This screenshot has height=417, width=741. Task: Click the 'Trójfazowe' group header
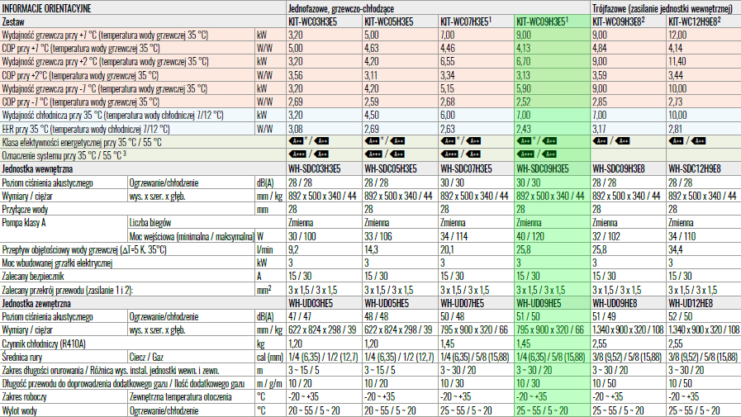point(663,8)
